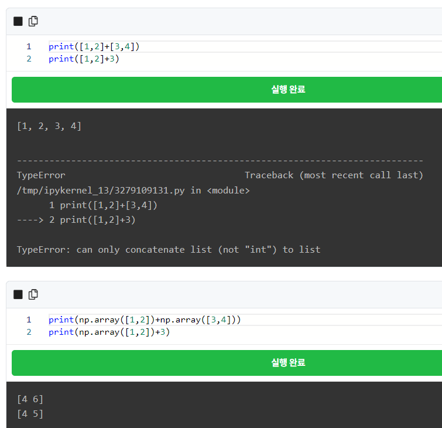
Task: Click line number 1 of np.array cell
Action: (29, 320)
